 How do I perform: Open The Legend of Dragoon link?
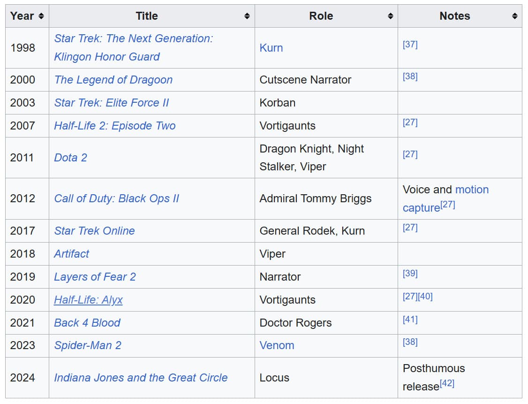(x=113, y=80)
